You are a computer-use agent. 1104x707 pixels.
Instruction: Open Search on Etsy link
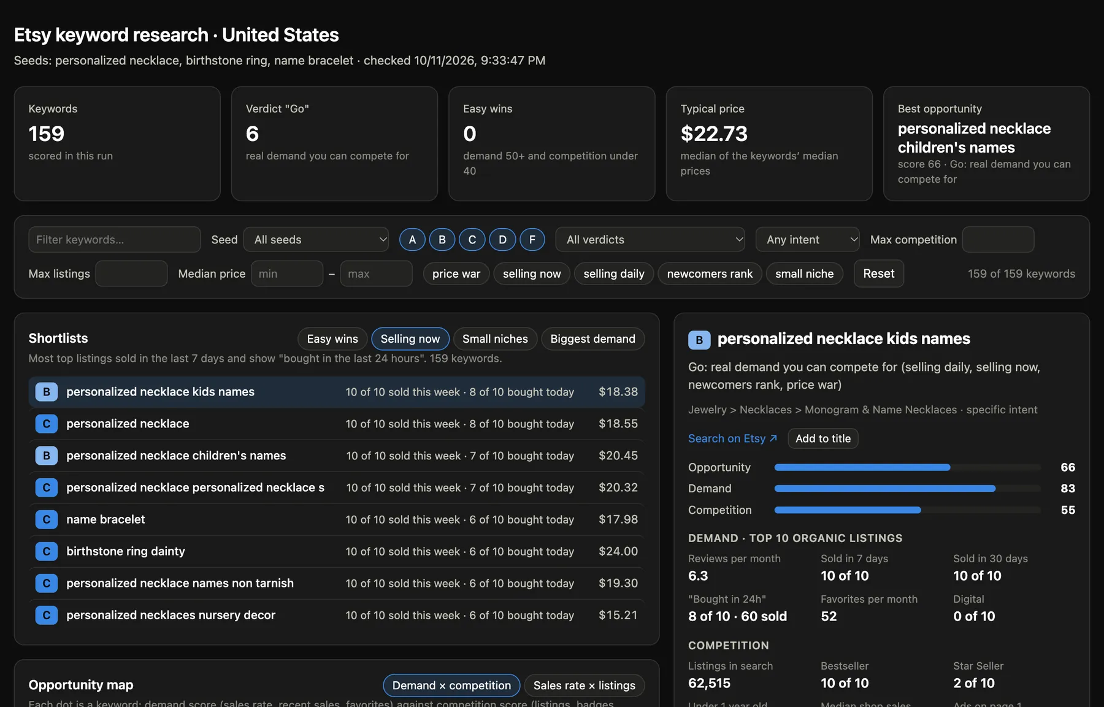(x=732, y=438)
